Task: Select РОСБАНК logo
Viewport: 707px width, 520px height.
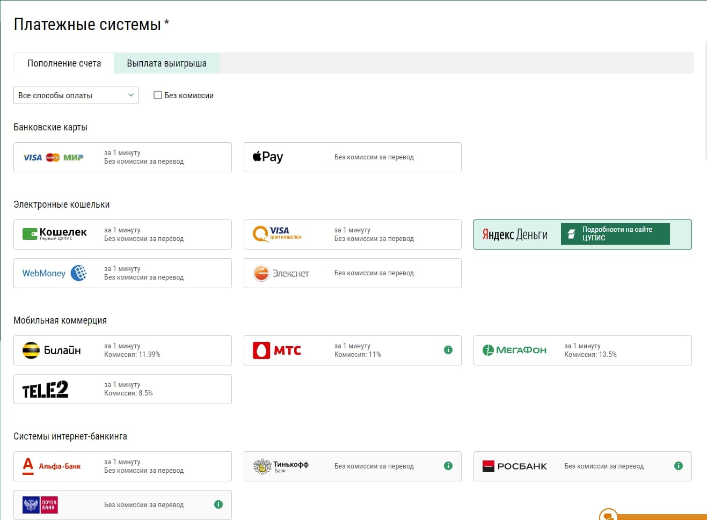Action: [514, 466]
